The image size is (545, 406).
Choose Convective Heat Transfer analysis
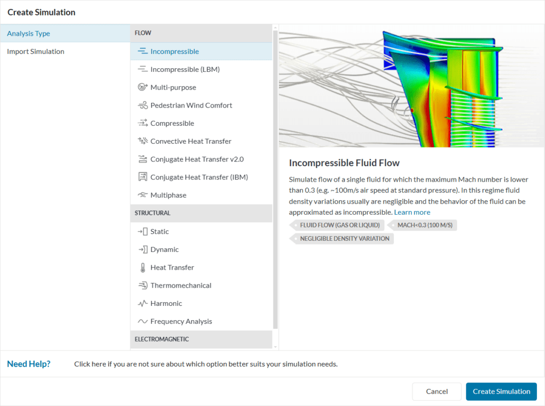[143, 141]
